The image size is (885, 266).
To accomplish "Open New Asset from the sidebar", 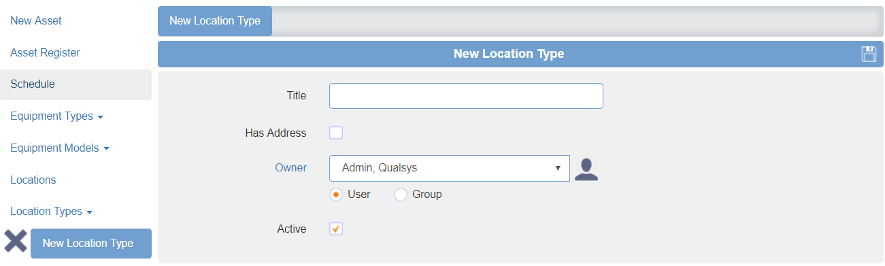I will point(36,21).
